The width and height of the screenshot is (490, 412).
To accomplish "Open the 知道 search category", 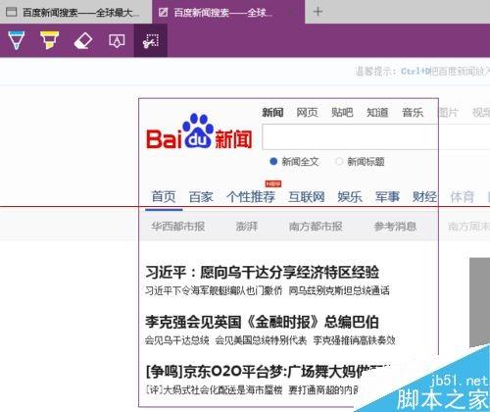I will tap(377, 113).
